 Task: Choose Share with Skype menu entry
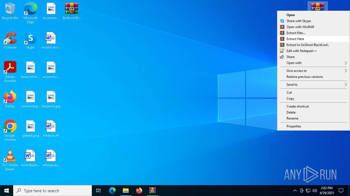click(313, 21)
